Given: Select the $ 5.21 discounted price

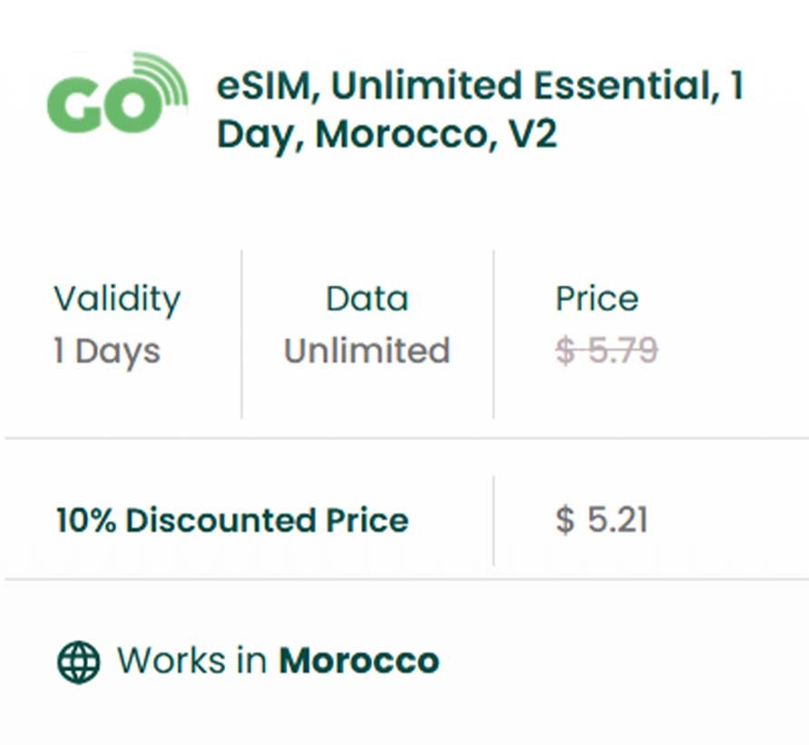Looking at the screenshot, I should [x=602, y=520].
